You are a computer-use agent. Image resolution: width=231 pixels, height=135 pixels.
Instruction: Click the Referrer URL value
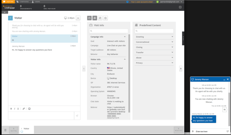coord(116,112)
